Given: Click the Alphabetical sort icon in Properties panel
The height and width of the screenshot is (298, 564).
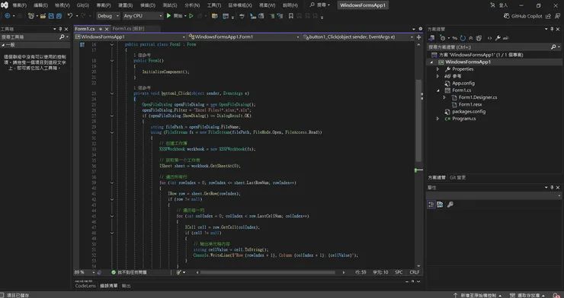Looking at the screenshot, I should pos(440,204).
